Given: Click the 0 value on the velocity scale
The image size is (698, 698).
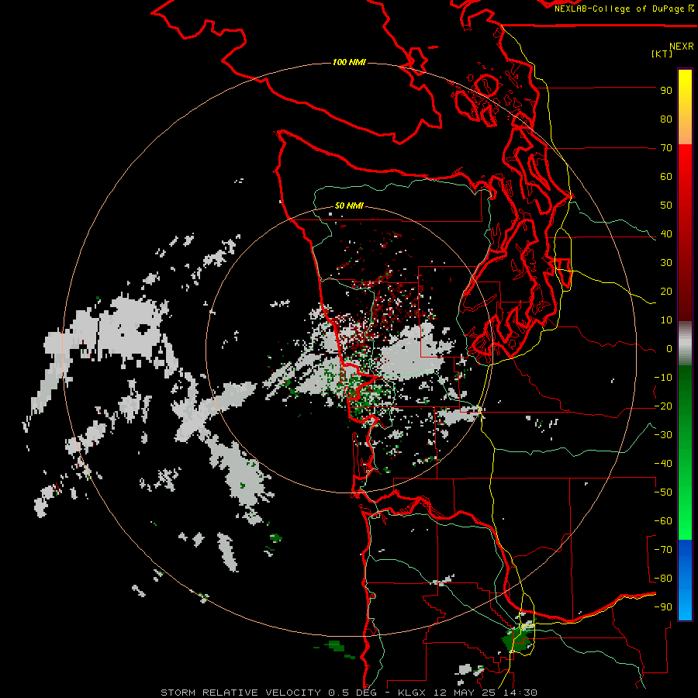Looking at the screenshot, I should point(669,348).
